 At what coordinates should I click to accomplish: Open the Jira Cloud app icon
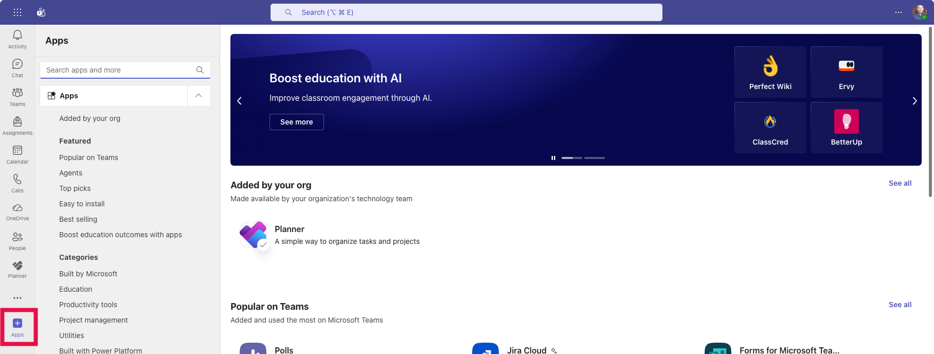pyautogui.click(x=486, y=348)
